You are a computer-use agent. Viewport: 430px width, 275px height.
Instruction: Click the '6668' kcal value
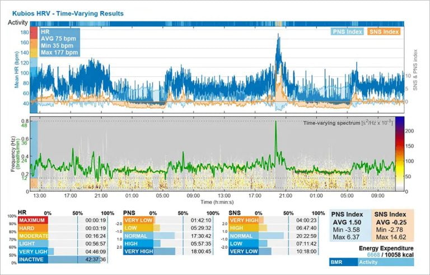[373, 255]
